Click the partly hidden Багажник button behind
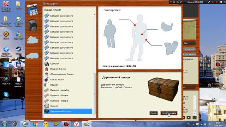Screen dimensions: 226x127 [190, 54]
